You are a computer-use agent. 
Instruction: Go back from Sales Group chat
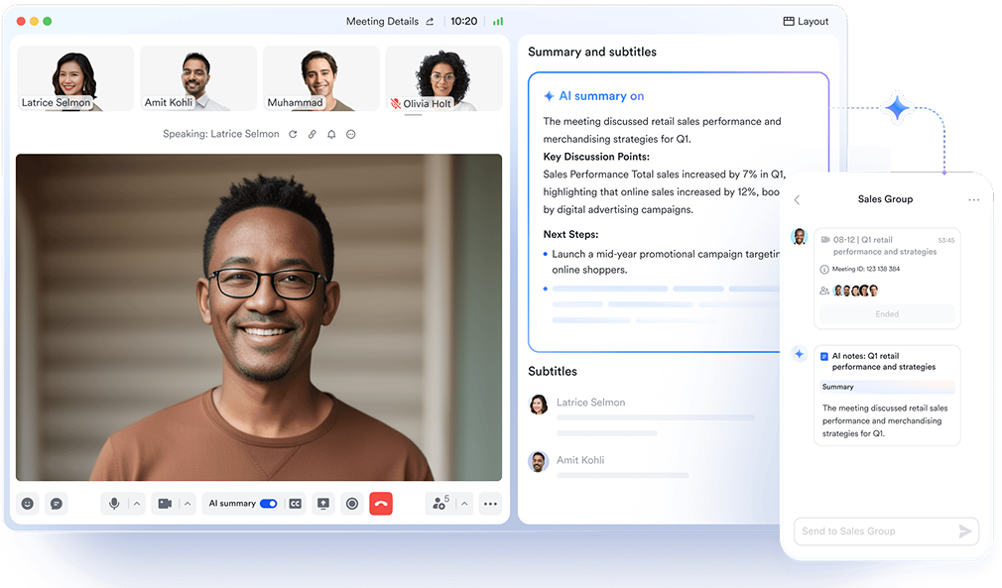(x=797, y=199)
